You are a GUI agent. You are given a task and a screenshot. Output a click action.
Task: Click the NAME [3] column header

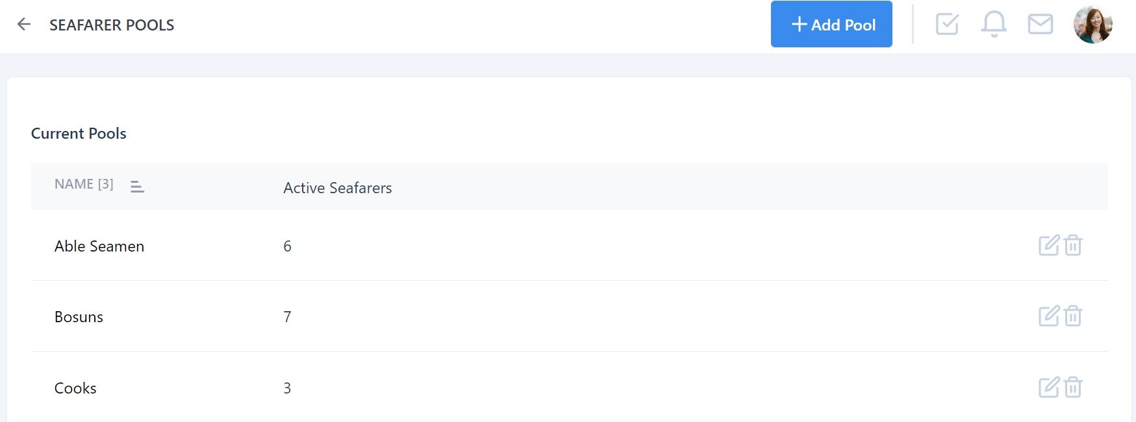[84, 185]
